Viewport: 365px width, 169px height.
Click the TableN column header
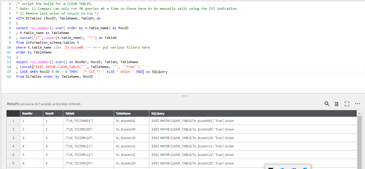[x=88, y=113]
